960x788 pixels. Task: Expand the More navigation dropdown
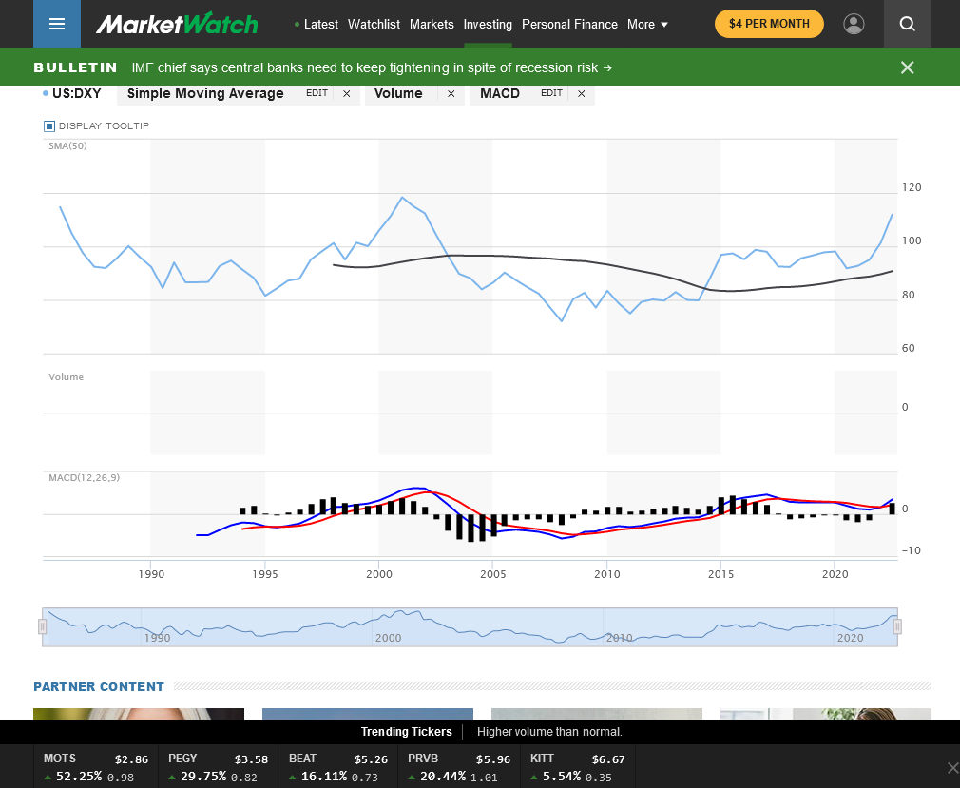point(647,24)
